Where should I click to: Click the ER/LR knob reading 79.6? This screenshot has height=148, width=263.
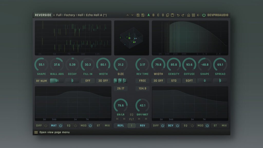click(121, 105)
